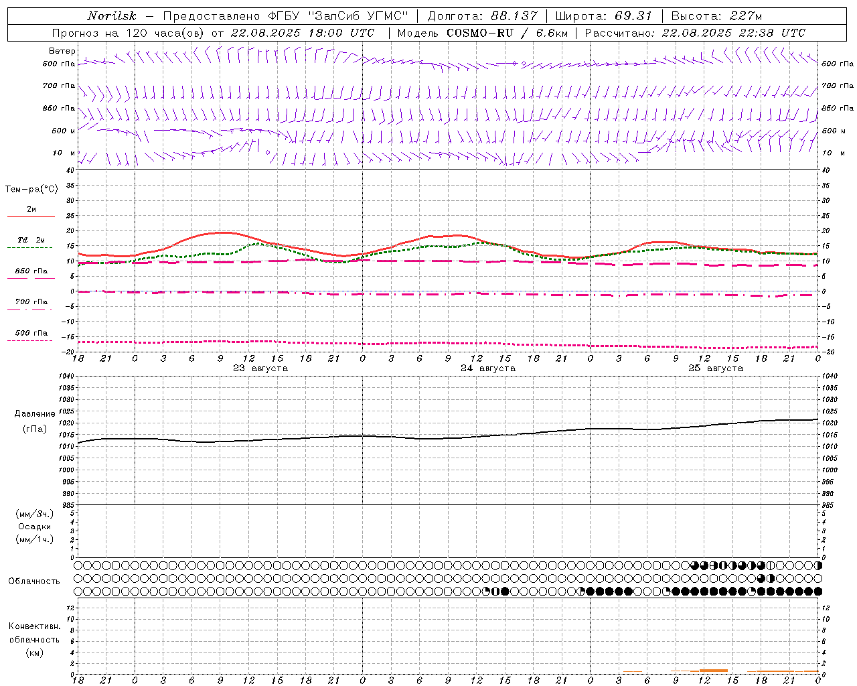Click the "700 гПа" temperature legend entry

click(31, 302)
